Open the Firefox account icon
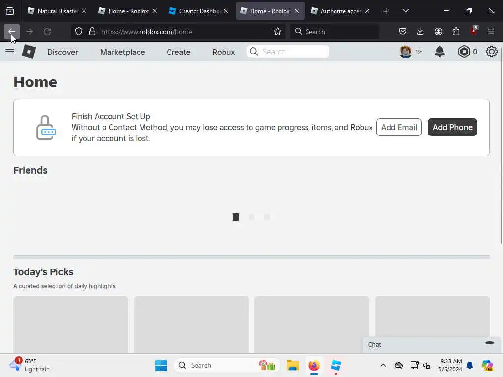The width and height of the screenshot is (503, 377). click(x=438, y=32)
